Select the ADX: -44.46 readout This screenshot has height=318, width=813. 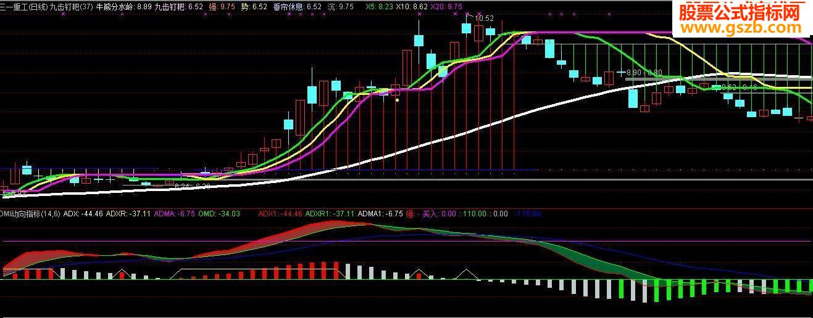(x=83, y=214)
